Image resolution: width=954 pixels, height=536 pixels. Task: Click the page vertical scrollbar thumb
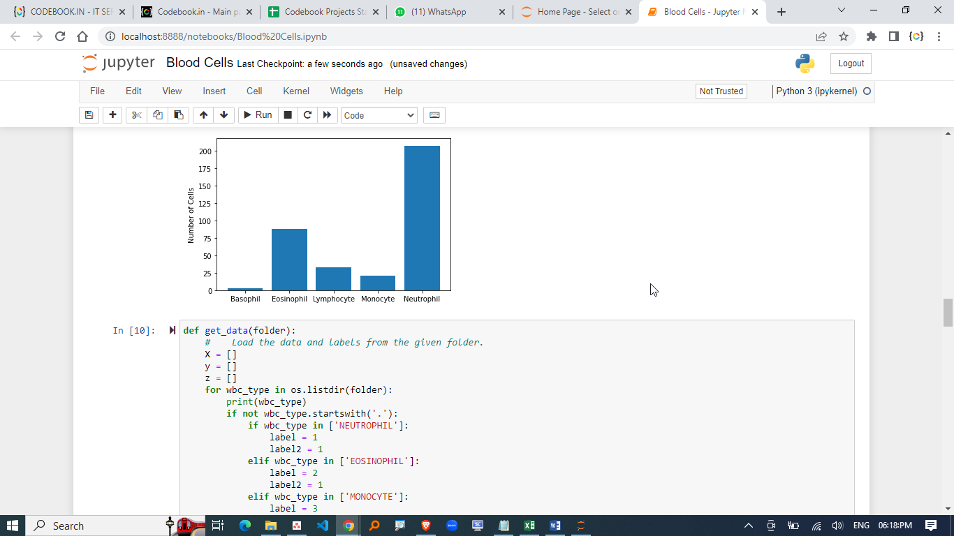click(948, 313)
